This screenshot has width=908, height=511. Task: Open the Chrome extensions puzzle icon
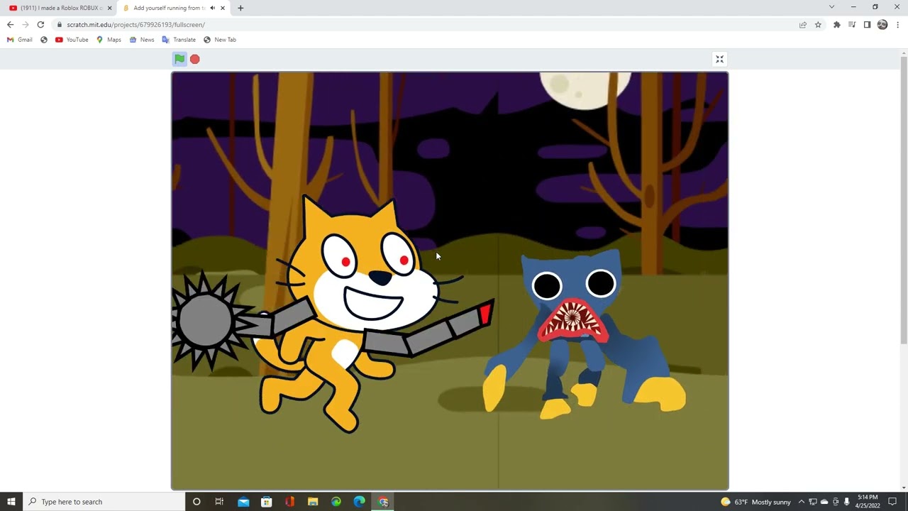(837, 25)
